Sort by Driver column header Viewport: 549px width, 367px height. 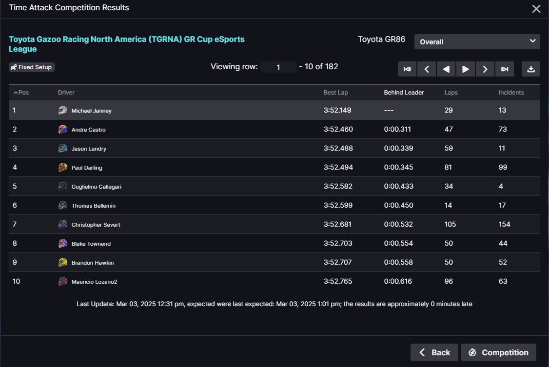tap(66, 93)
